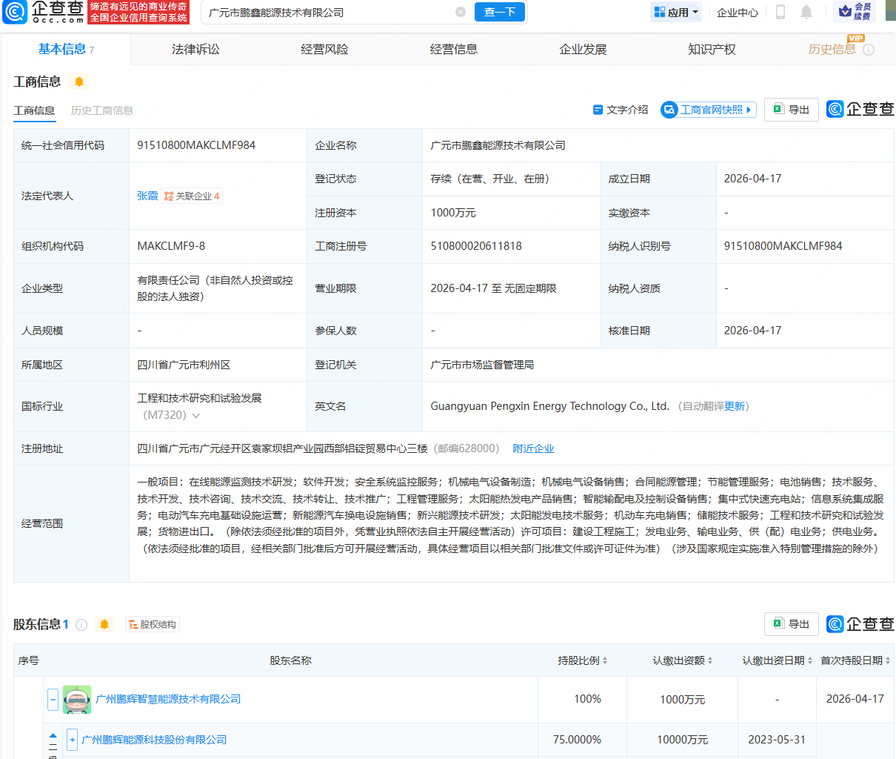Image resolution: width=896 pixels, height=759 pixels.
Task: Open 广州鹏辉能源科技股份有限公司 link
Action: pos(154,740)
